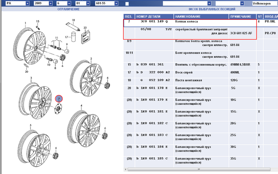Image resolution: width=278 pixels, height=174 pixels.
Task: Click part number G 052 109 A2
Action: coord(155,80)
